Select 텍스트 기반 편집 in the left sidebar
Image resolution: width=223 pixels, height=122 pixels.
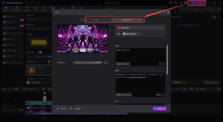13,63
